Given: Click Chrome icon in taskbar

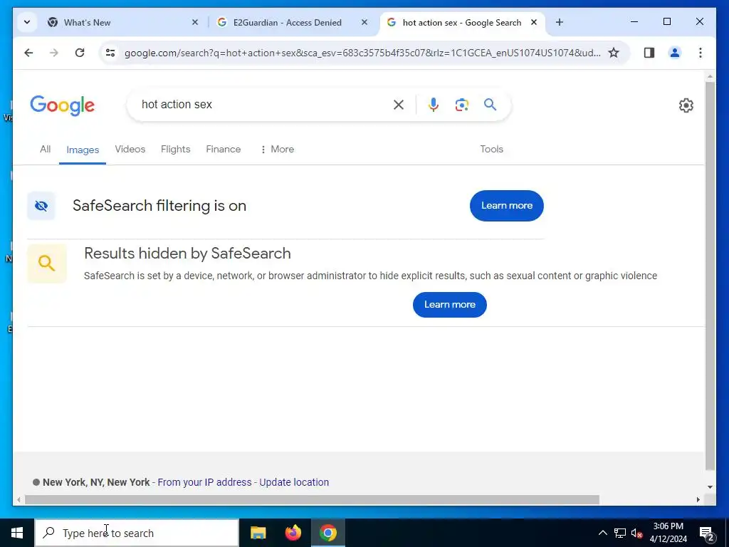Looking at the screenshot, I should click(x=327, y=533).
